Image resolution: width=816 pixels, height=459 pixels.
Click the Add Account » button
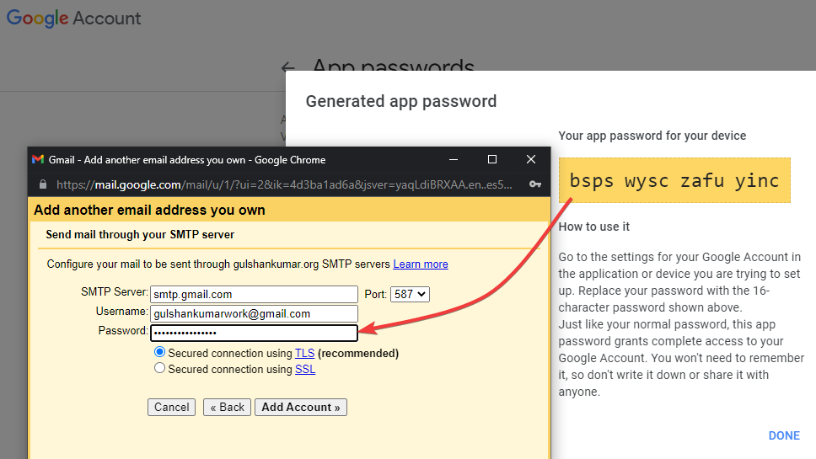301,407
